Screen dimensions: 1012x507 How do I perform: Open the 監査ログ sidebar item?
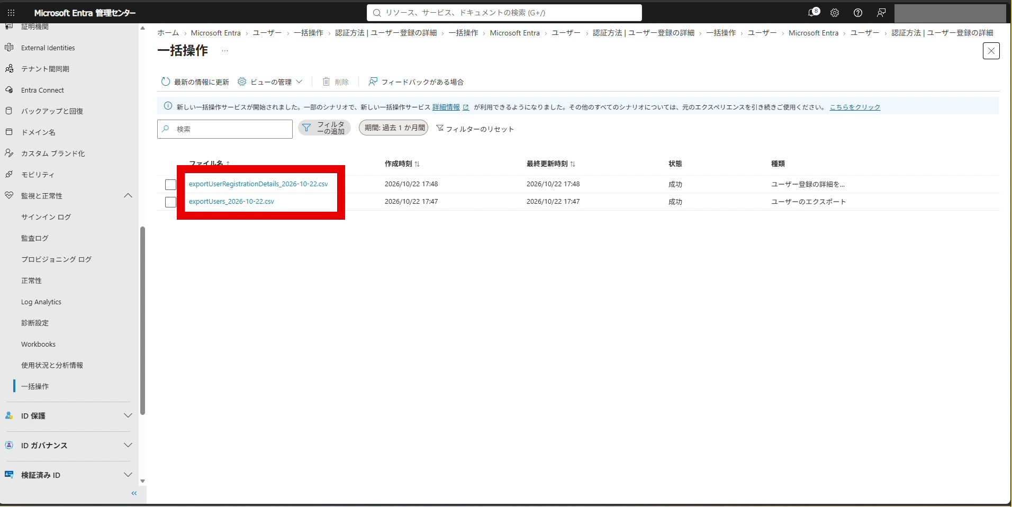coord(35,238)
